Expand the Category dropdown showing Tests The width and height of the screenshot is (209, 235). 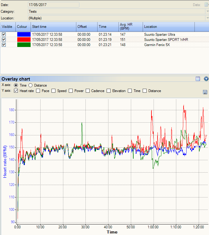click(x=207, y=12)
